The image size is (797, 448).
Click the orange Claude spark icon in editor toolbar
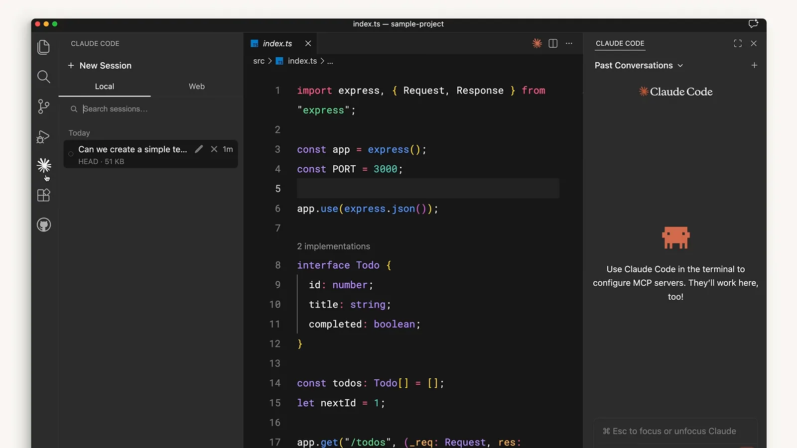537,43
